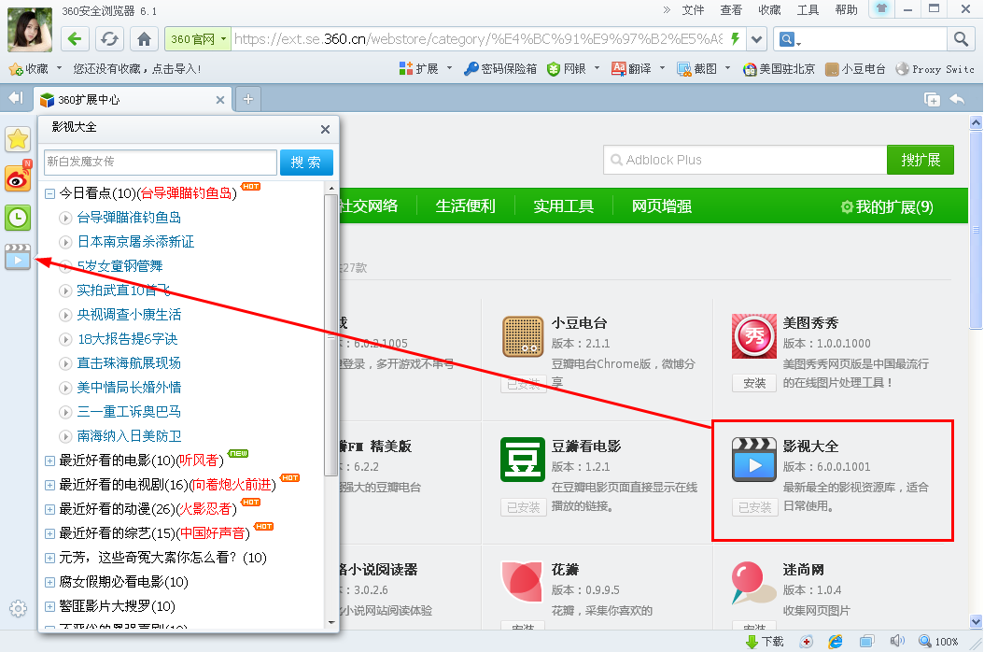
Task: Select the 实用工具 category tab
Action: (x=563, y=206)
